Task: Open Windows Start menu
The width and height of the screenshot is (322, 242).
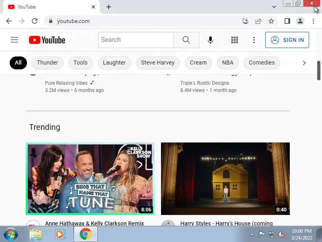Action: [11, 234]
